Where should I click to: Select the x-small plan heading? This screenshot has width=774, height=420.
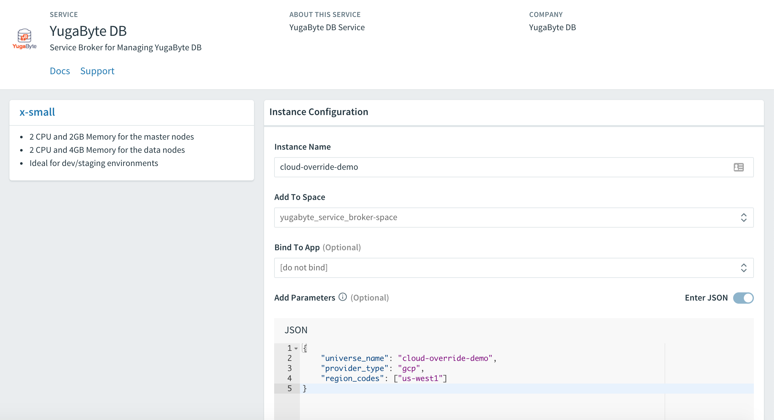[x=37, y=112]
